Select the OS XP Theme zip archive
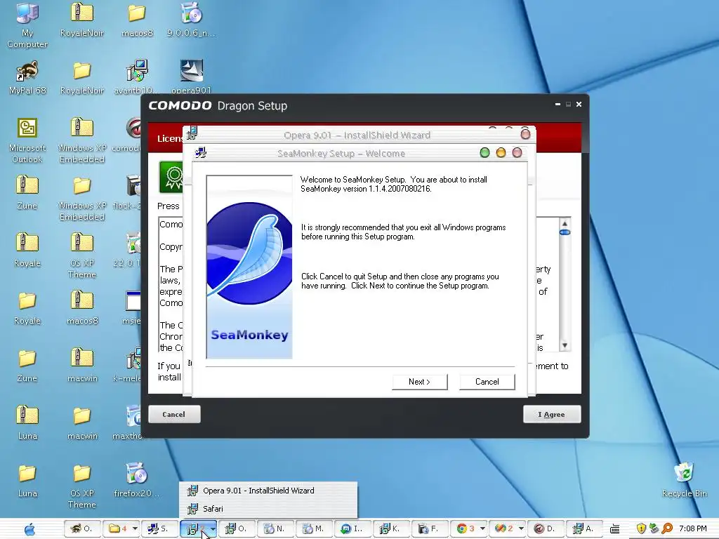Viewport: 719px width, 539px height. click(82, 255)
